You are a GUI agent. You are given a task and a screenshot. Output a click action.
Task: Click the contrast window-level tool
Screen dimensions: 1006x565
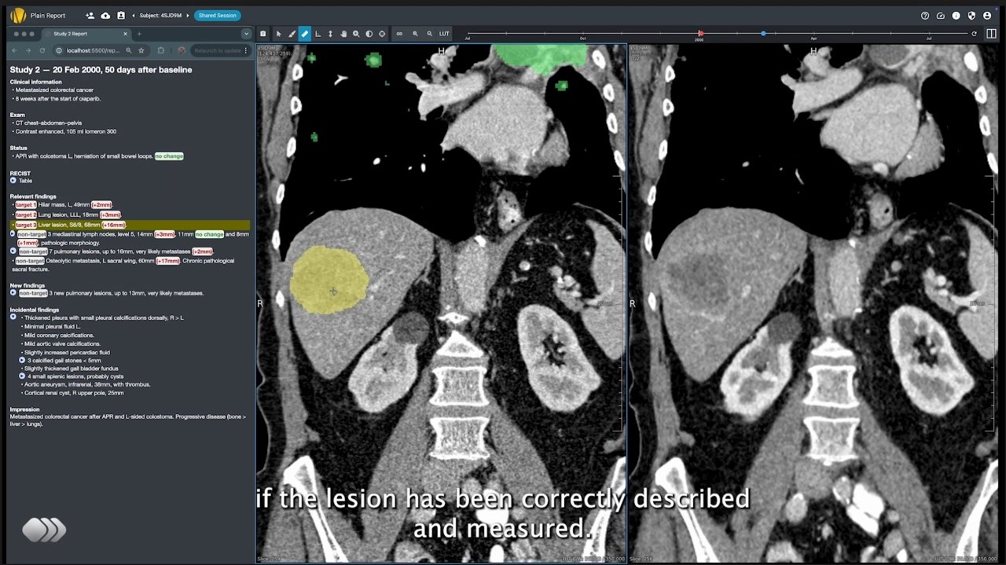[369, 34]
